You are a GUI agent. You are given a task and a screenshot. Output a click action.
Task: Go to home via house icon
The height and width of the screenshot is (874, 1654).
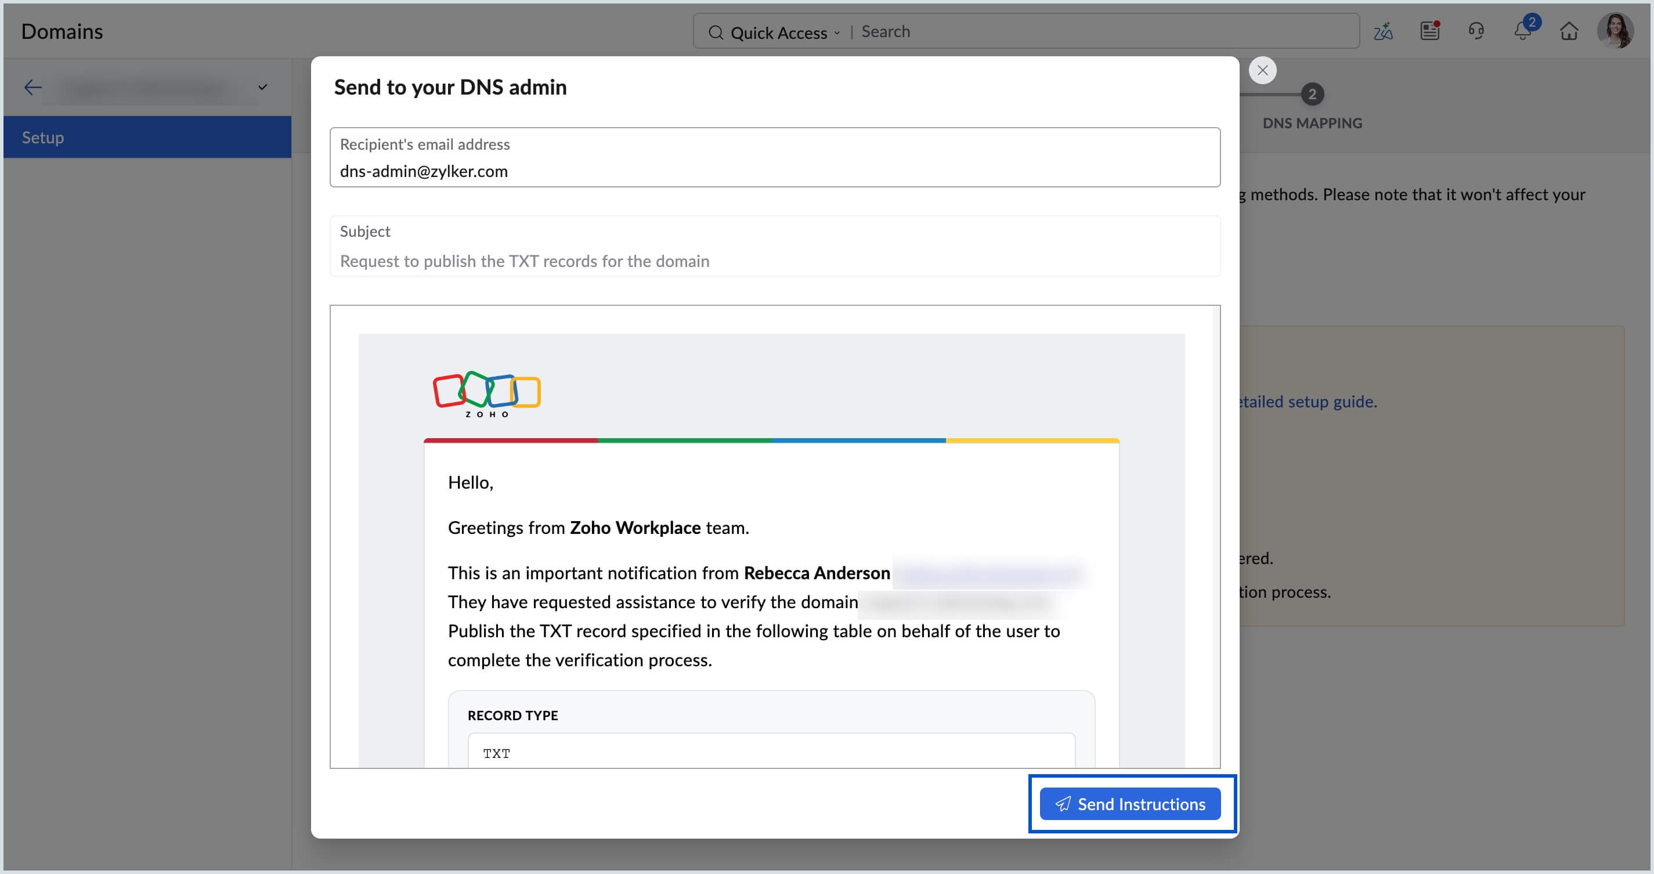coord(1569,31)
